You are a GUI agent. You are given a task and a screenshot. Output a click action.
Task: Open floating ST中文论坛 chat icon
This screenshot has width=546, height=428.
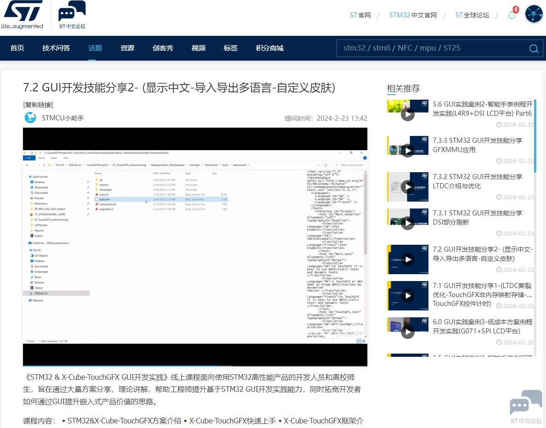[526, 407]
